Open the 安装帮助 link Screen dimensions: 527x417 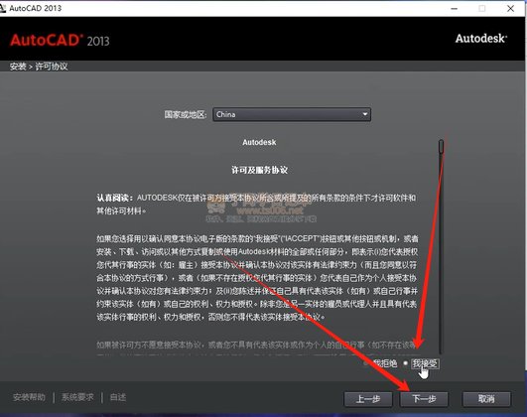click(x=29, y=397)
